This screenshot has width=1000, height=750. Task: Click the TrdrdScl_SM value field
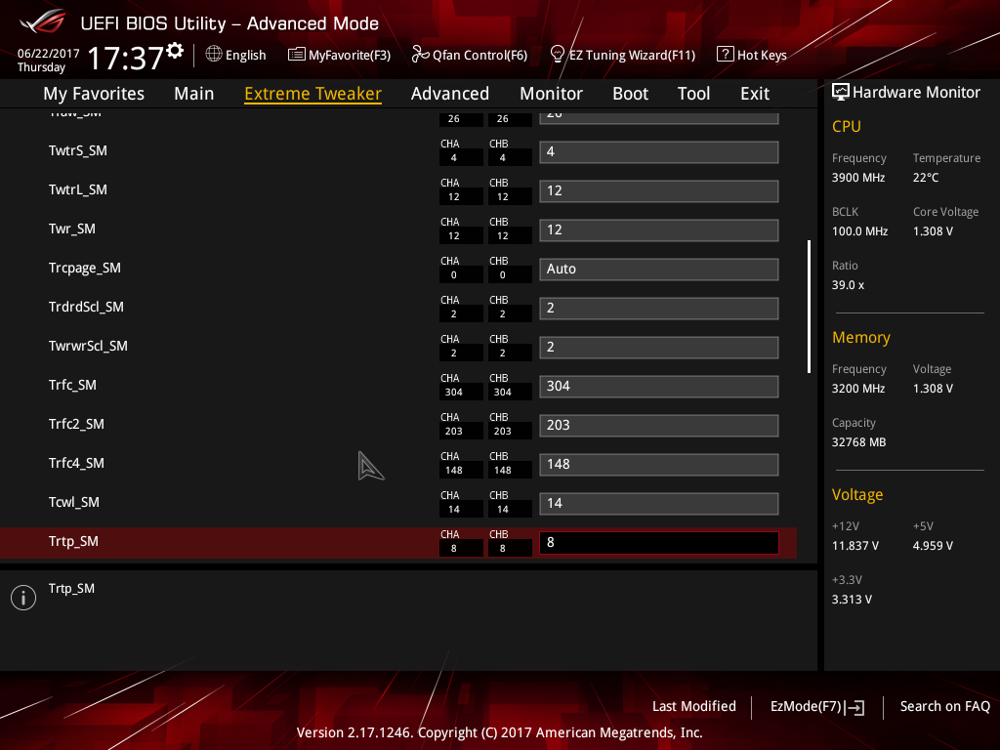click(659, 308)
